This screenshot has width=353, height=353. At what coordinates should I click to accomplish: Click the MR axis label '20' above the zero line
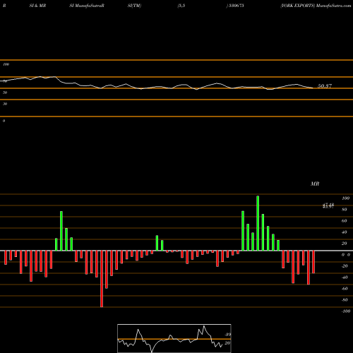tap(345, 244)
